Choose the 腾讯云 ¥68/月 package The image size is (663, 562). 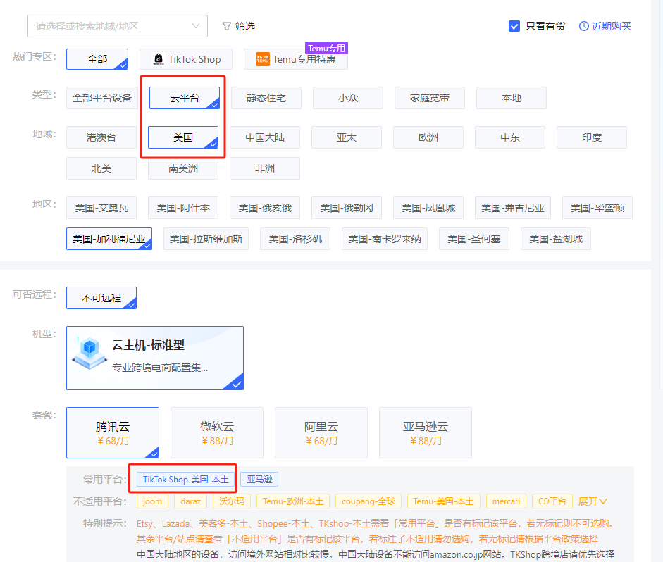pyautogui.click(x=113, y=432)
